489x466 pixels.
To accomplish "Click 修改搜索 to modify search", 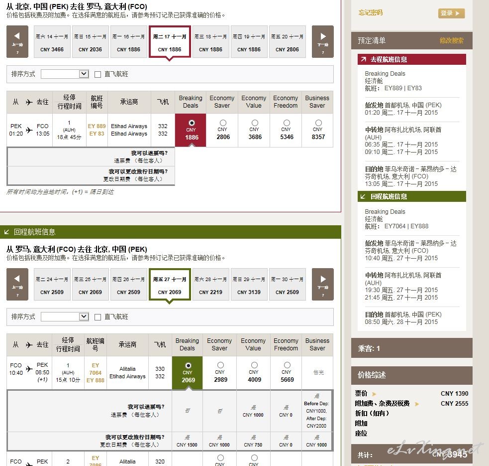I will [451, 41].
